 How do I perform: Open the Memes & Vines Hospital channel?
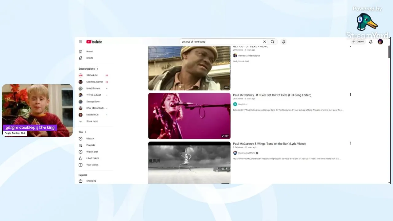pos(249,56)
